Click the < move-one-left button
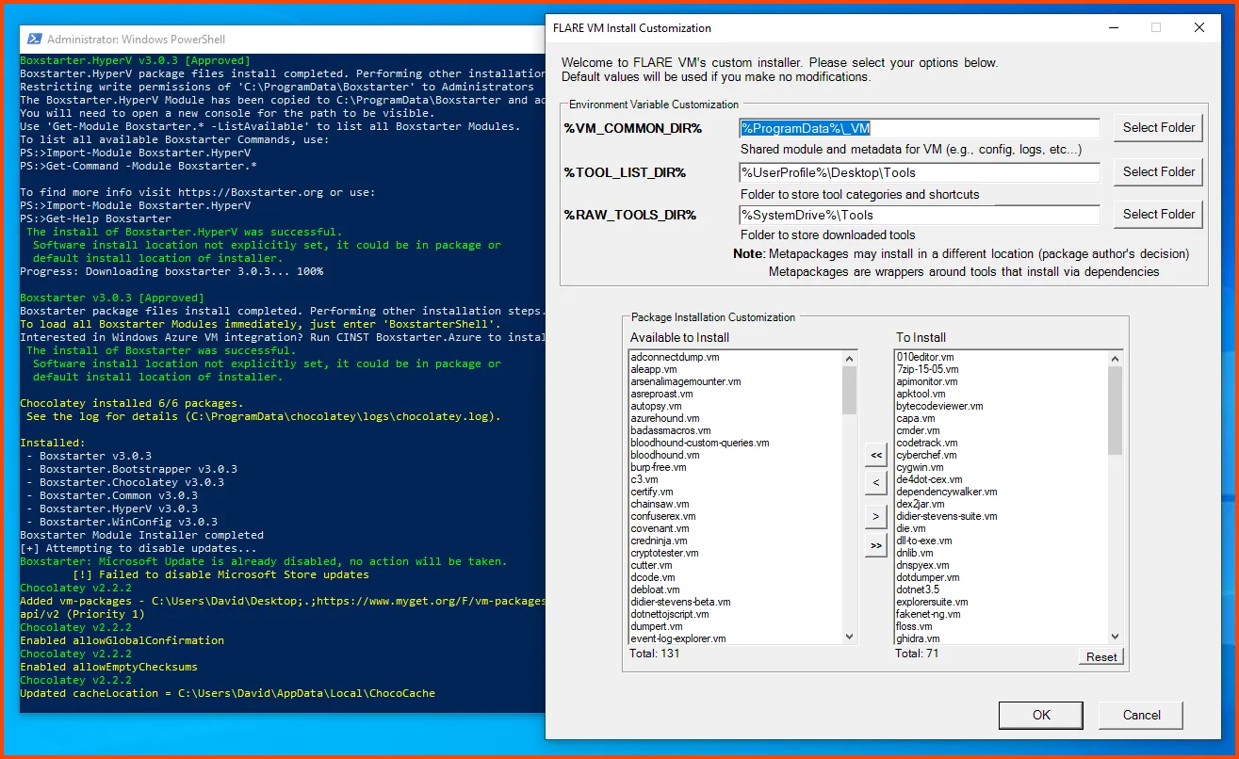 click(876, 483)
